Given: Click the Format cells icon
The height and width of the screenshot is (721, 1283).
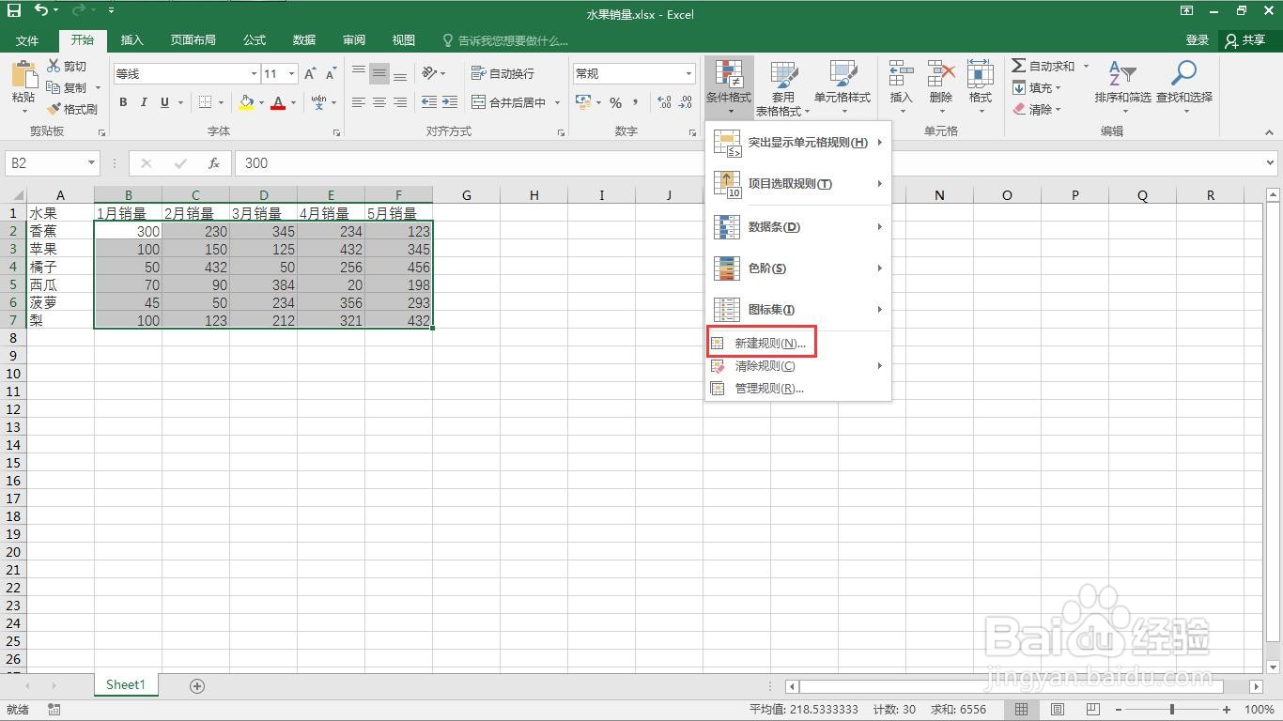Looking at the screenshot, I should (x=981, y=75).
